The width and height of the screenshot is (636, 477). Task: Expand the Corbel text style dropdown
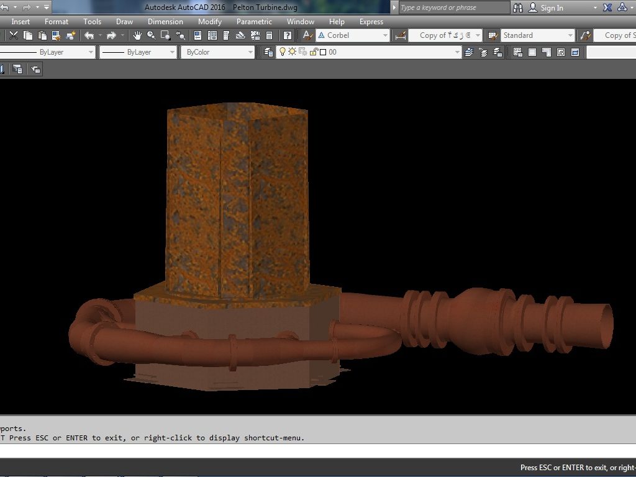pyautogui.click(x=385, y=35)
